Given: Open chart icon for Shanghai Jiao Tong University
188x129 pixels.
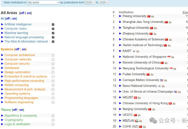Looking at the screenshot, I should point(170,22).
